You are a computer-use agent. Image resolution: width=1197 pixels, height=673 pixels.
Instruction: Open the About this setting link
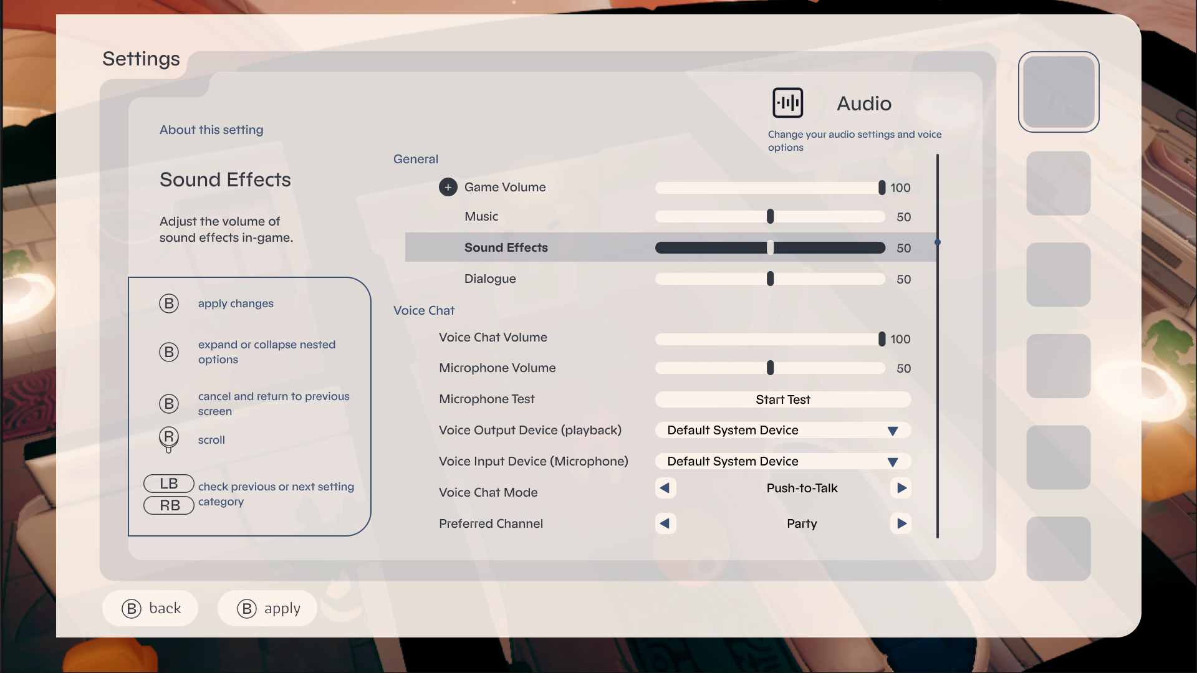[211, 130]
